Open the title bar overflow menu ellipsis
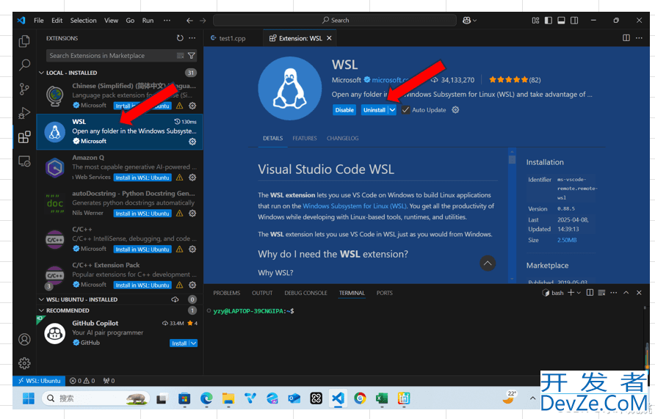The image size is (655, 419). 167,20
